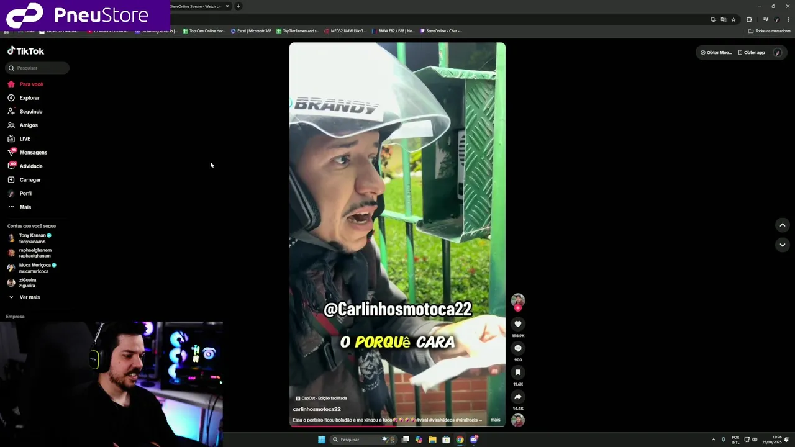Open the Chrome three-dot menu
This screenshot has width=795, height=447.
788,19
